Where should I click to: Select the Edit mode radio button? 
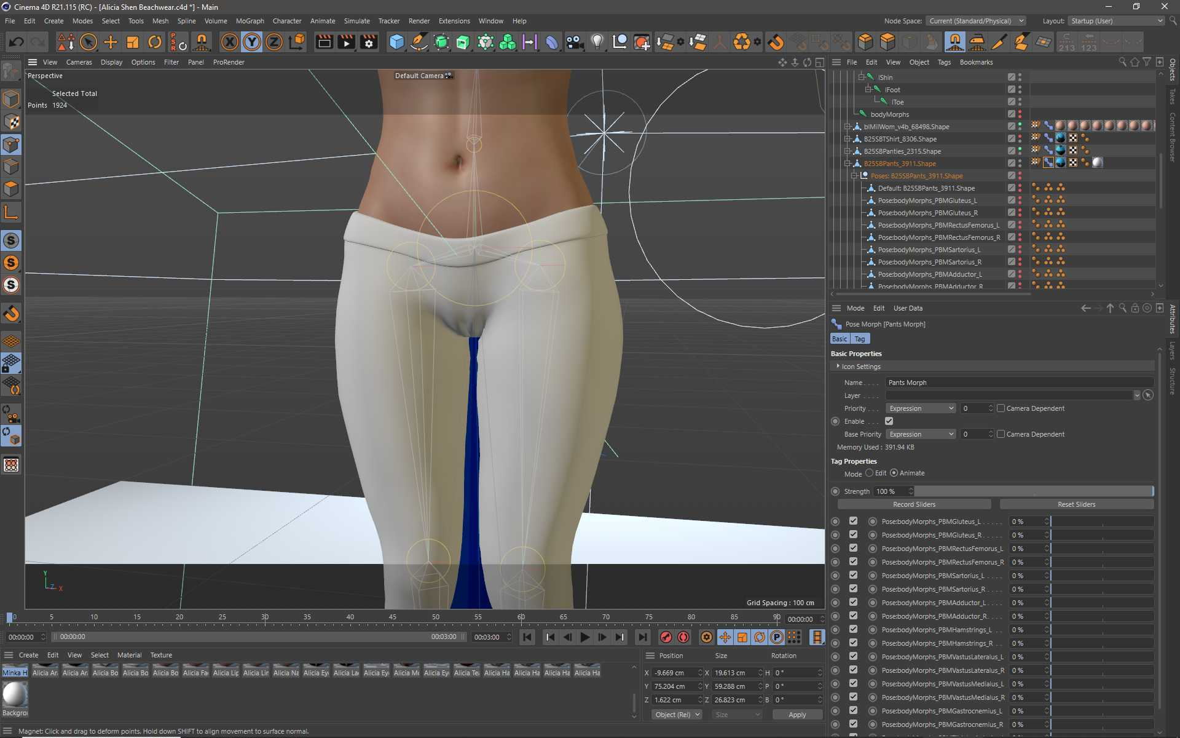pos(869,473)
